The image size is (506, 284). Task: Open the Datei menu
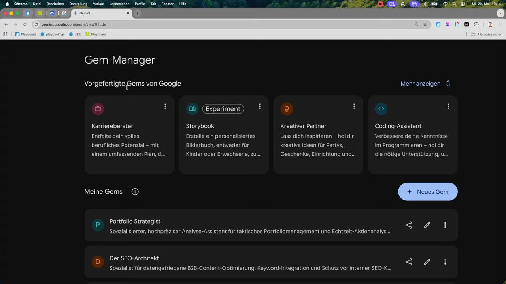pos(37,4)
